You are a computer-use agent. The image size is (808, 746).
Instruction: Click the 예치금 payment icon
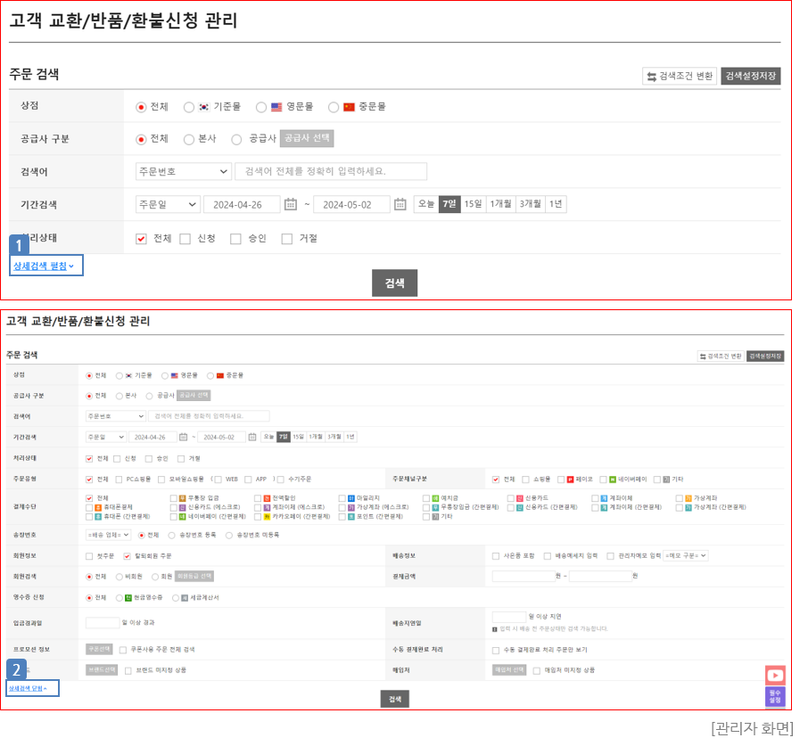pos(435,498)
